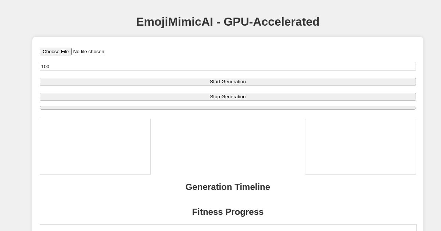Click the space between Start and Stop buttons
Image resolution: width=441 pixels, height=231 pixels.
coord(228,89)
